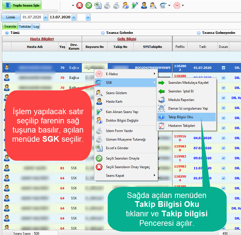Image resolution: width=241 pixels, height=235 pixels.
Task: Open the dropdown arrow next to SGK toolbar icon
Action: [169, 5]
